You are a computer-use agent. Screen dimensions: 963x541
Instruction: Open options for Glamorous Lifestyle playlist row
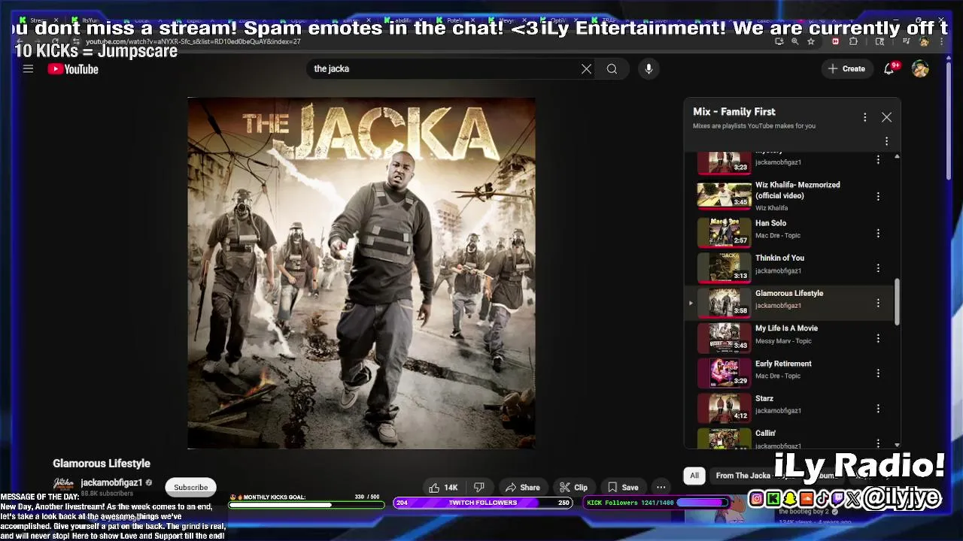pos(878,304)
